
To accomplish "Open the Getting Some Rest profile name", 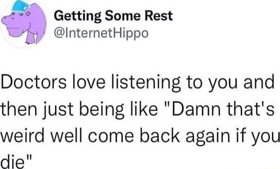I will click(x=114, y=16).
